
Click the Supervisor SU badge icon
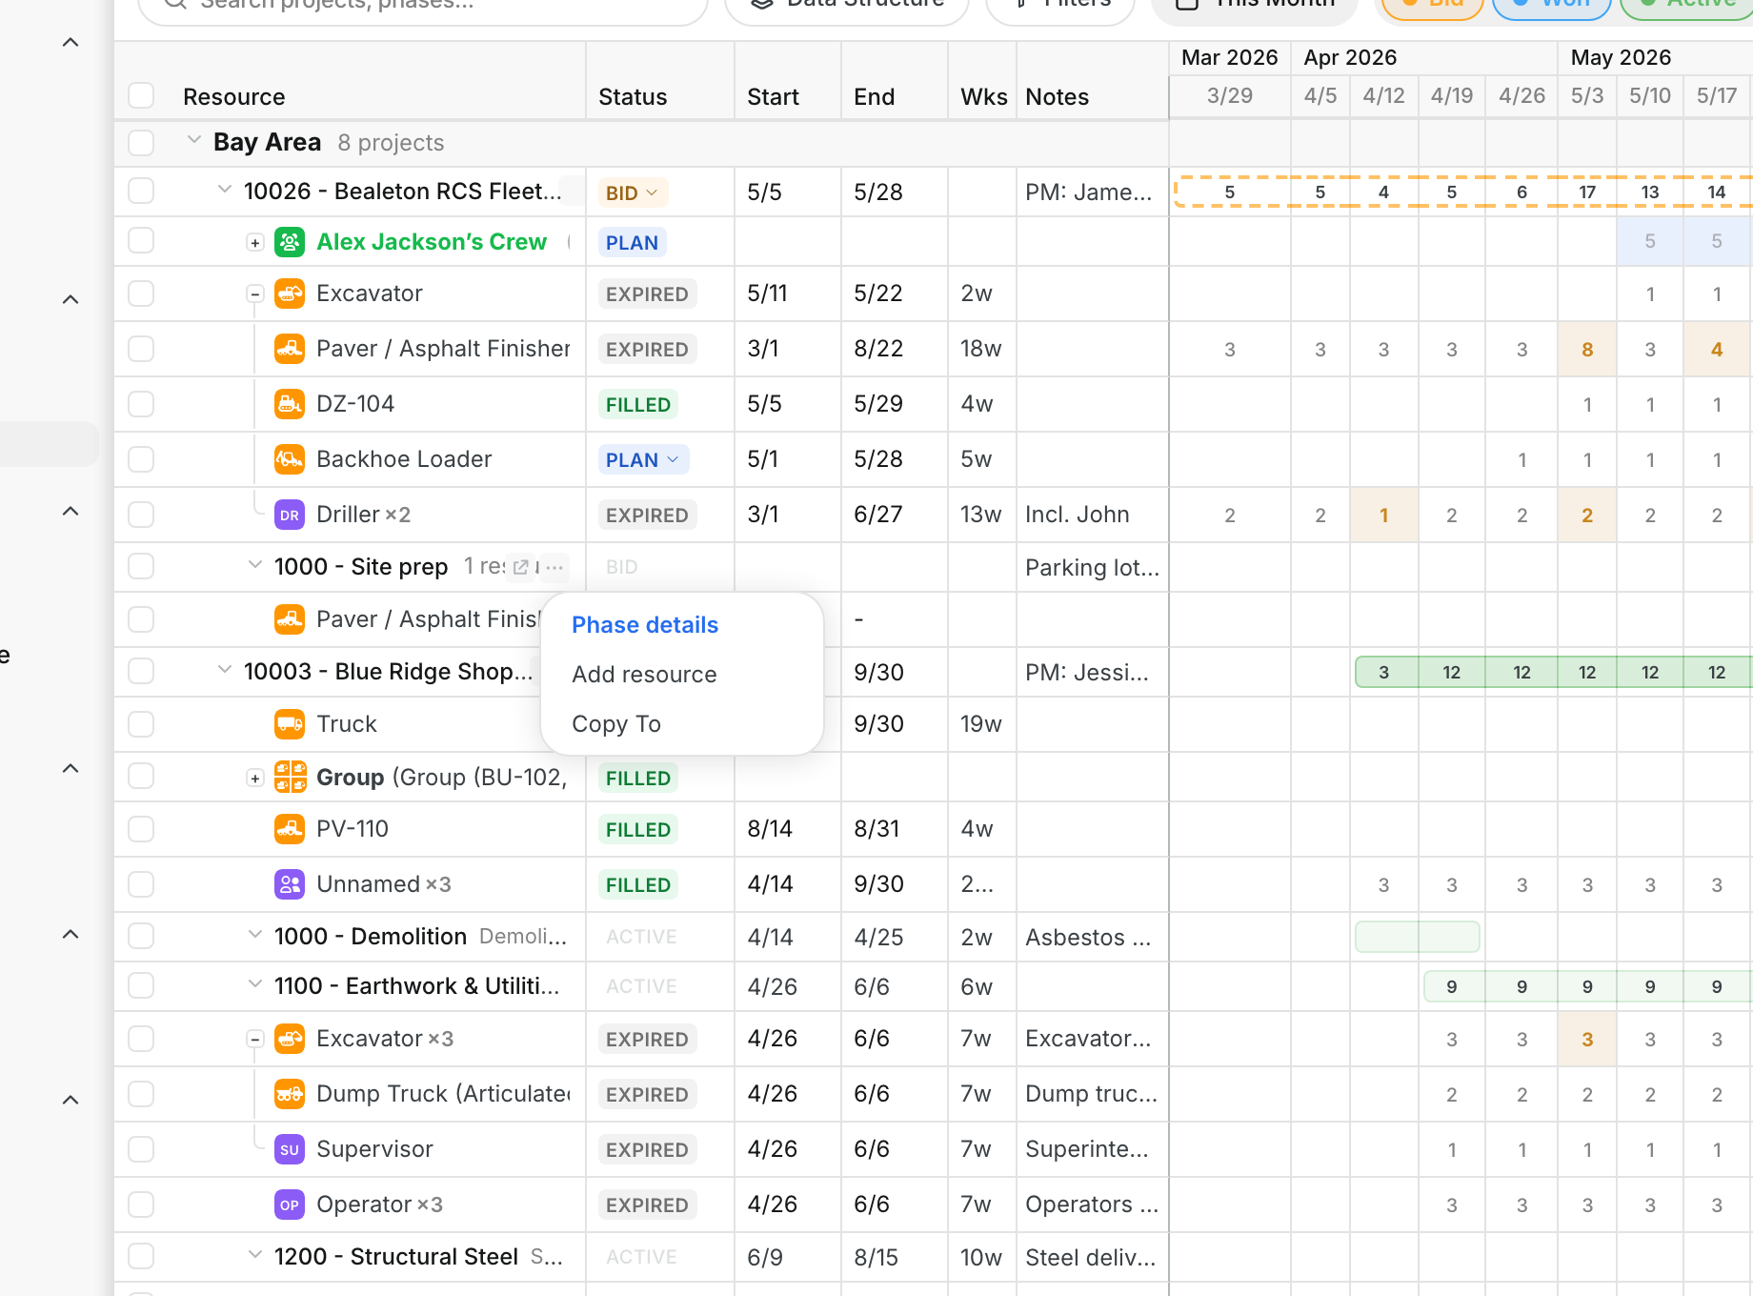click(290, 1149)
